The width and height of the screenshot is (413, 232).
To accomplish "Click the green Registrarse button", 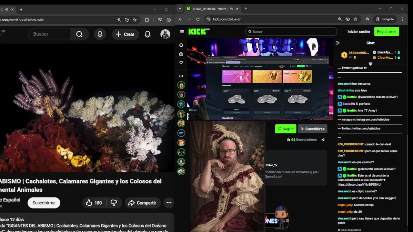I will (x=387, y=32).
